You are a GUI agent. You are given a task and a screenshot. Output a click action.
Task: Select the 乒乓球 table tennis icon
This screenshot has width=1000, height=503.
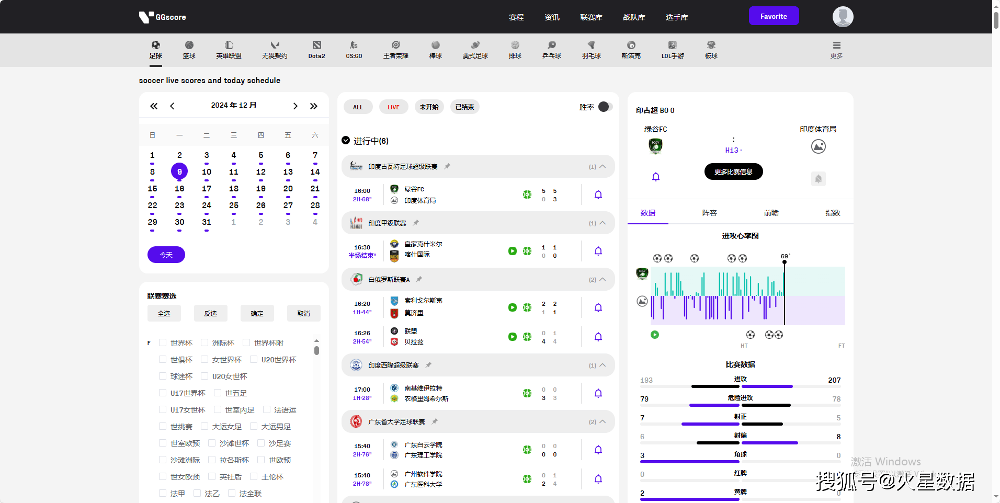[552, 50]
